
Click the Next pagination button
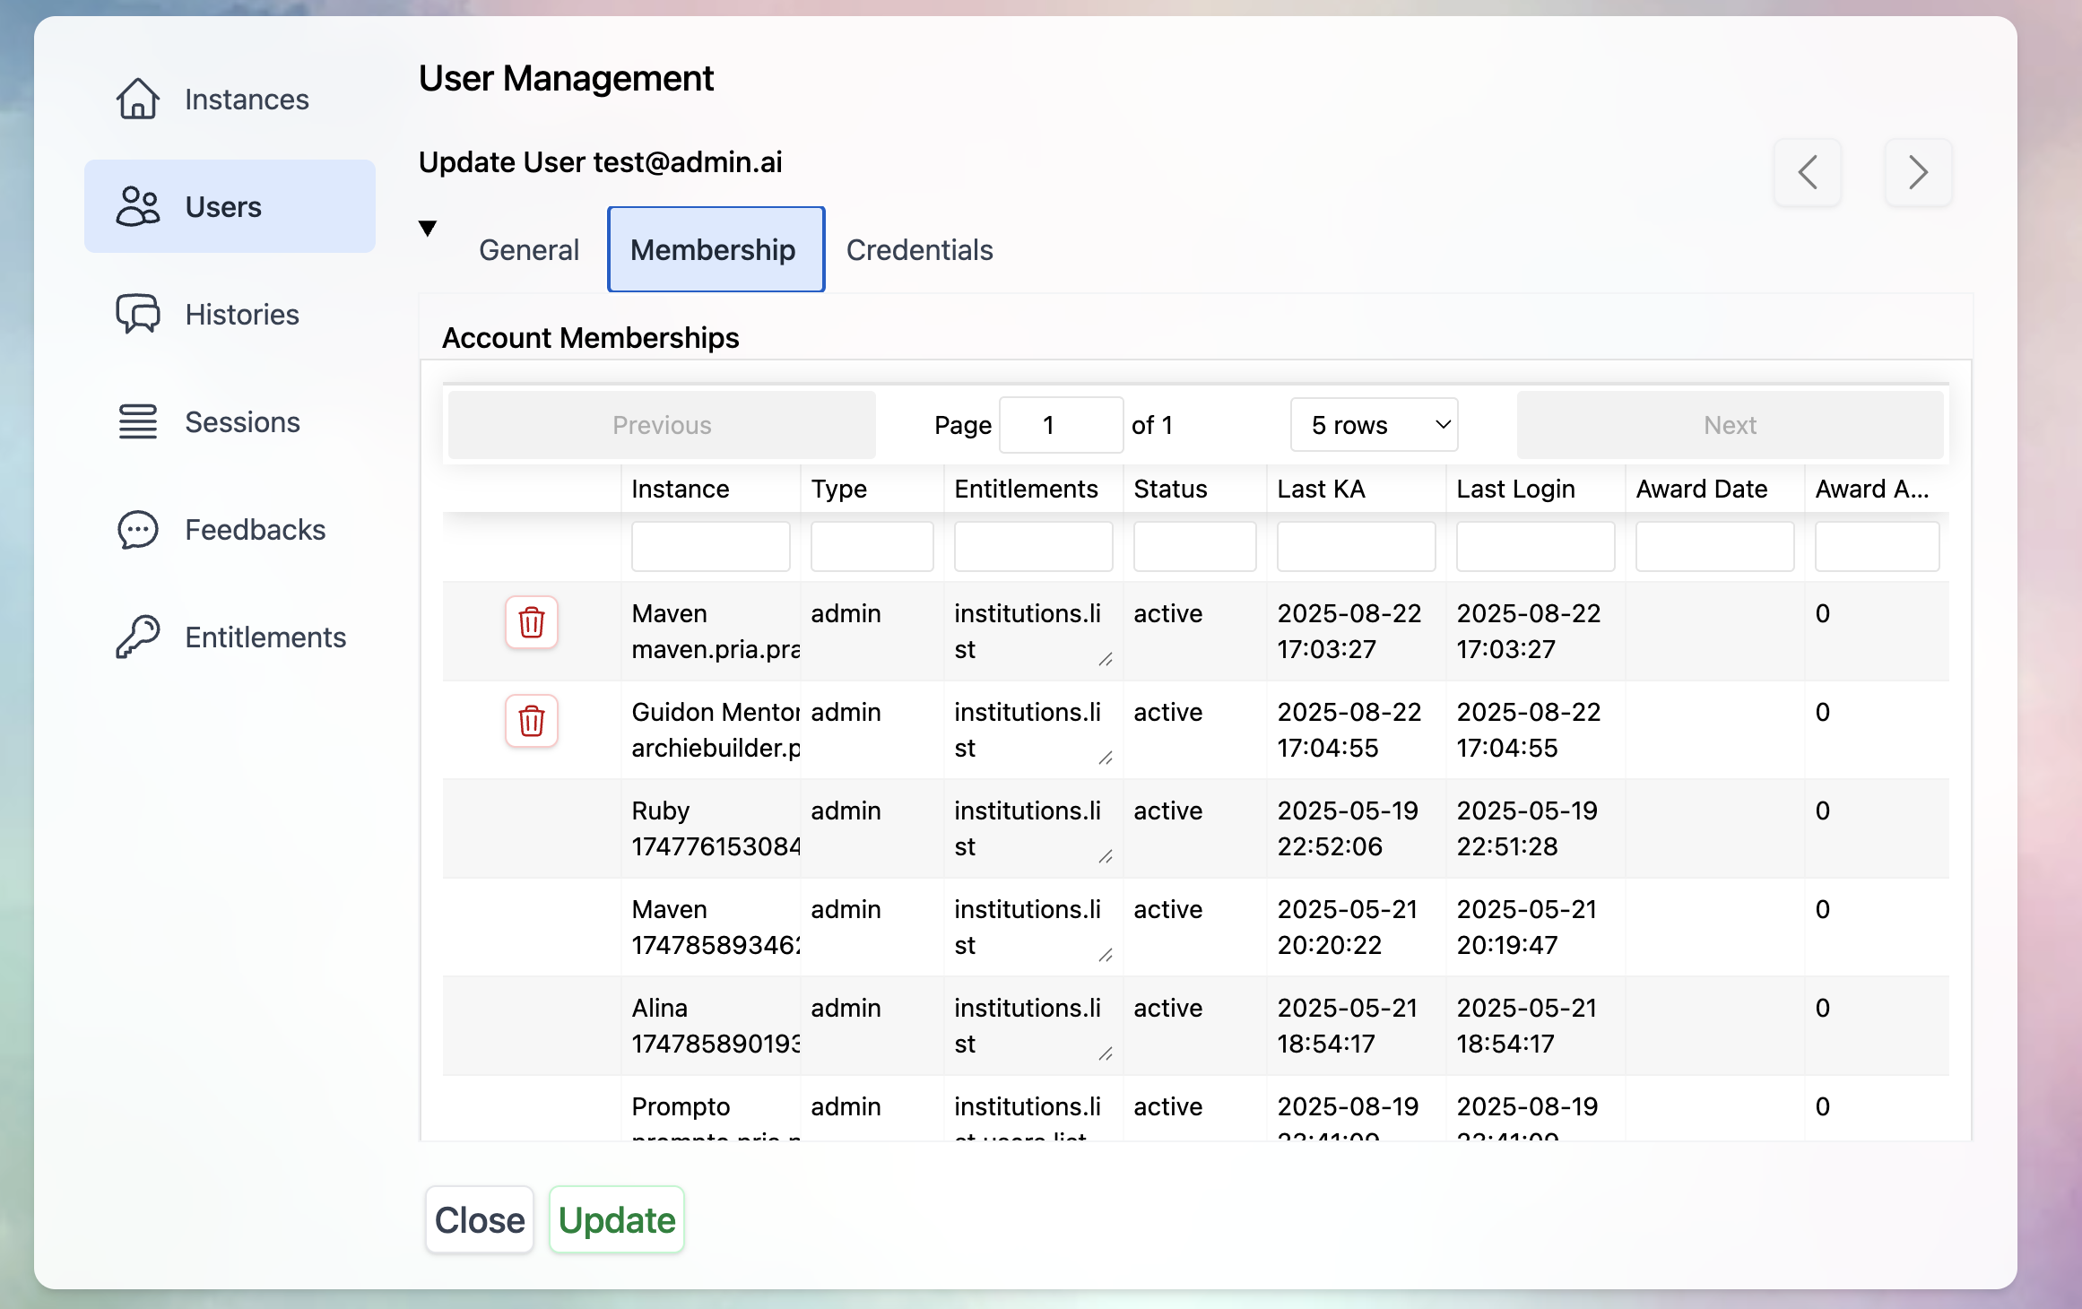1728,424
